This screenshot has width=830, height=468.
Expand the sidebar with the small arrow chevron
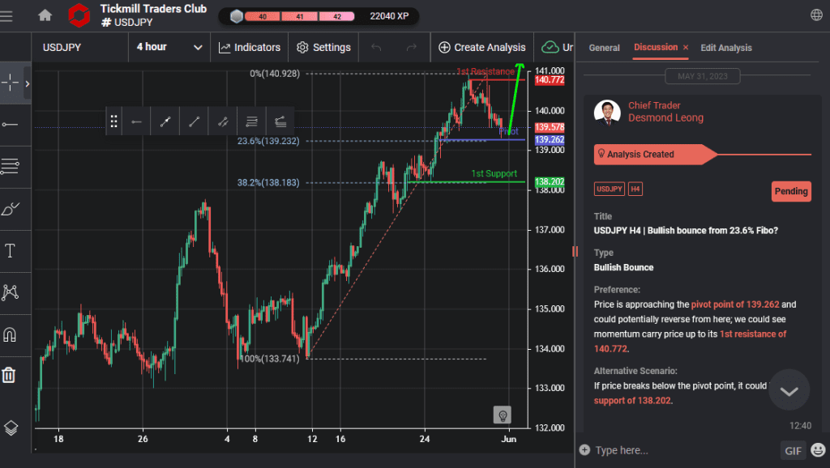(x=27, y=83)
